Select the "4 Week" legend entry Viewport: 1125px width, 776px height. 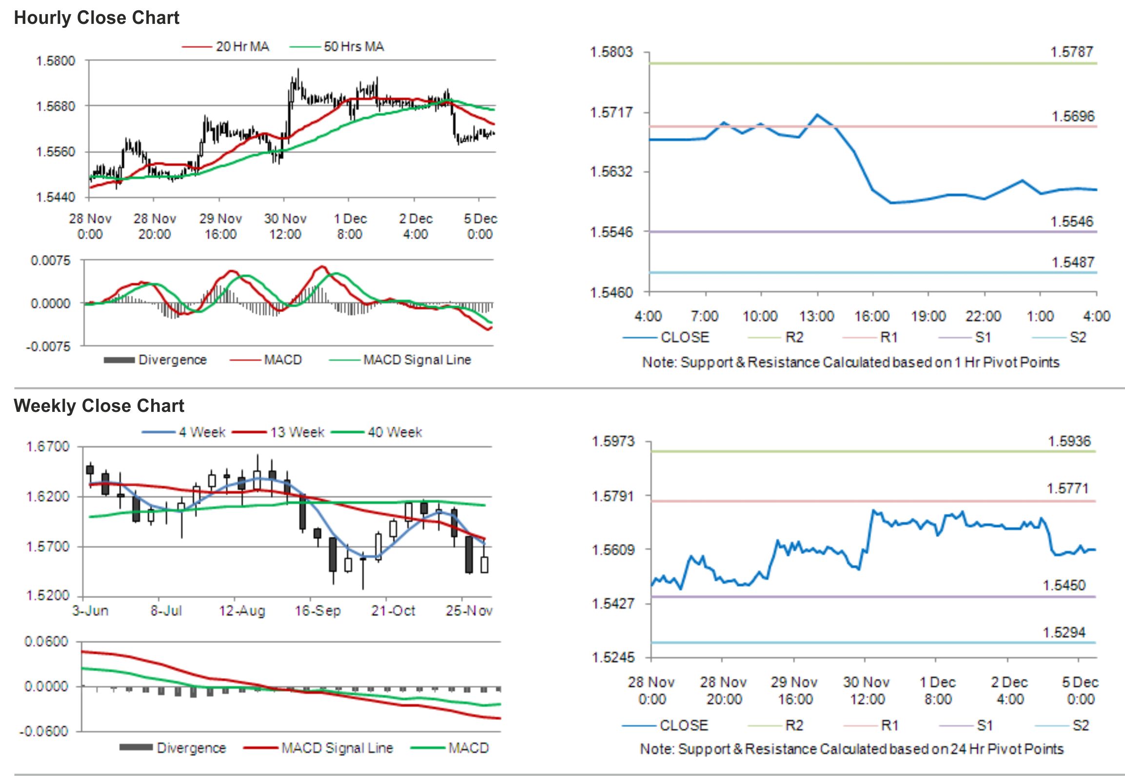click(x=183, y=432)
